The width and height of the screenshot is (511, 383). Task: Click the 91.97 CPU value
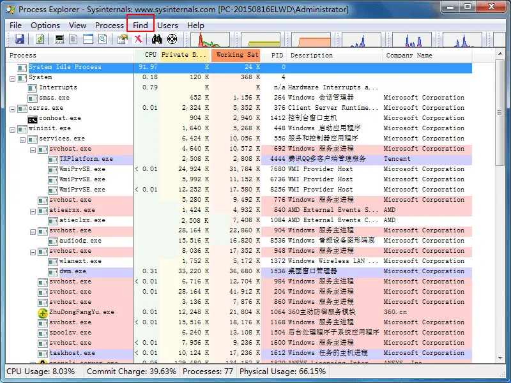pyautogui.click(x=148, y=67)
